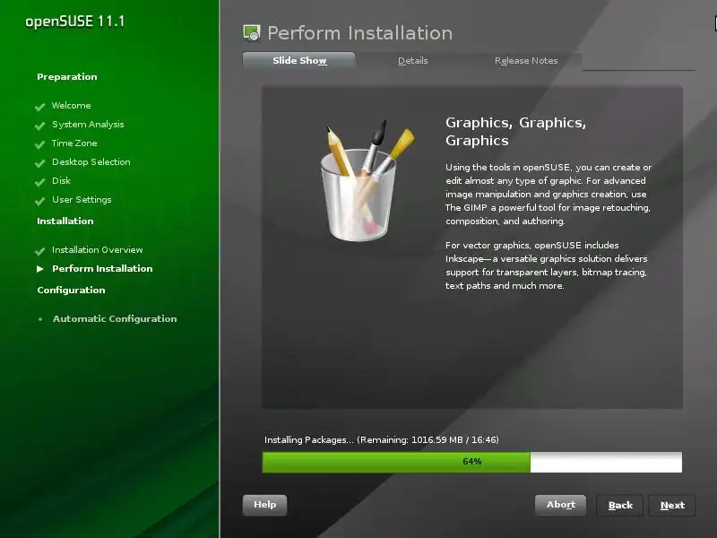
Task: Click the 64% installation progress bar
Action: (x=472, y=462)
